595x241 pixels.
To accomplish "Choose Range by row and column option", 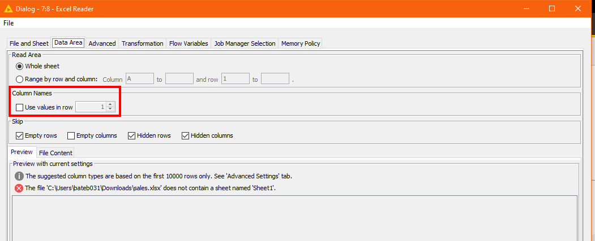I will pyautogui.click(x=20, y=80).
